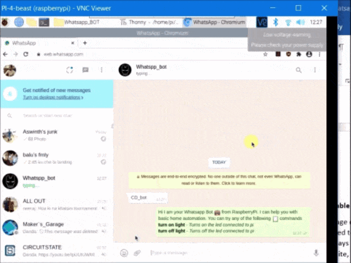Open the left panel three-dot menu
Image resolution: width=351 pixels, height=263 pixels.
pyautogui.click(x=101, y=70)
